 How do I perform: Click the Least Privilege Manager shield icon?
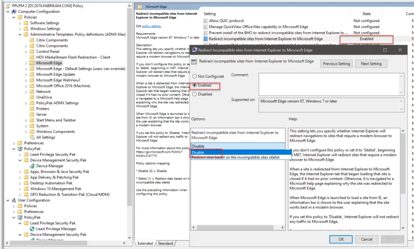(32, 229)
